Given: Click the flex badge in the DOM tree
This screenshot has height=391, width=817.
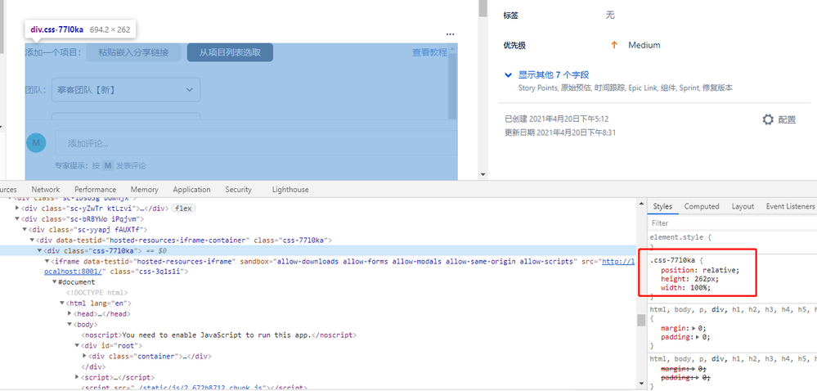Looking at the screenshot, I should coord(182,209).
